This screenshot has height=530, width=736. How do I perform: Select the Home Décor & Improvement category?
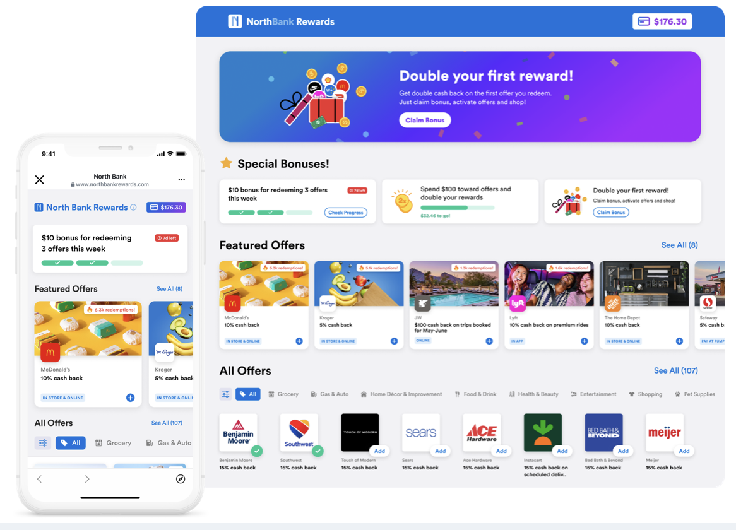point(401,394)
